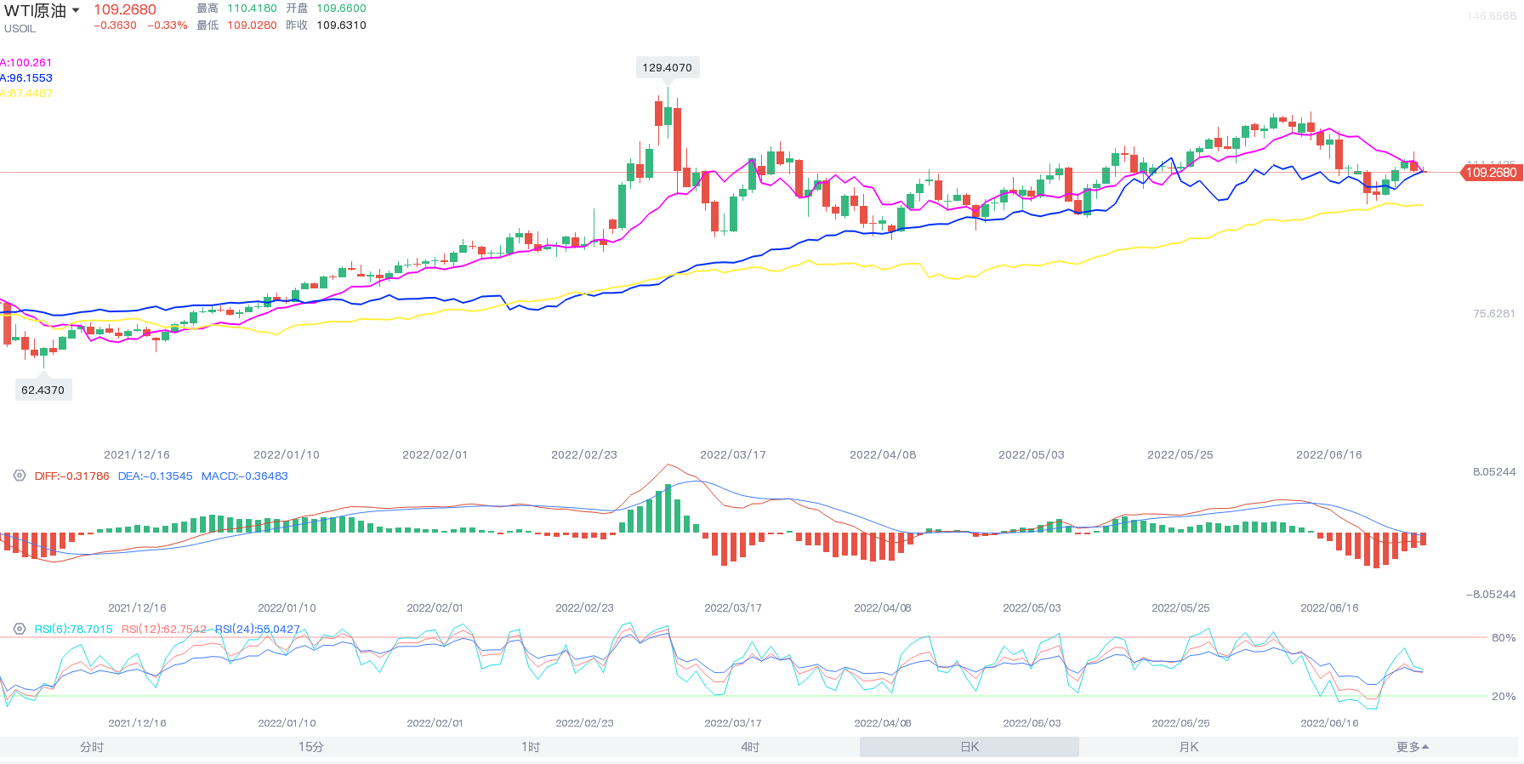Switch to the 分时 timeframe tab
1524x764 pixels.
point(92,747)
